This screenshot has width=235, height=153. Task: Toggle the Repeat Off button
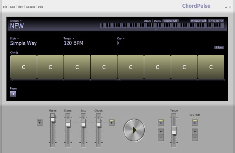(171, 21)
